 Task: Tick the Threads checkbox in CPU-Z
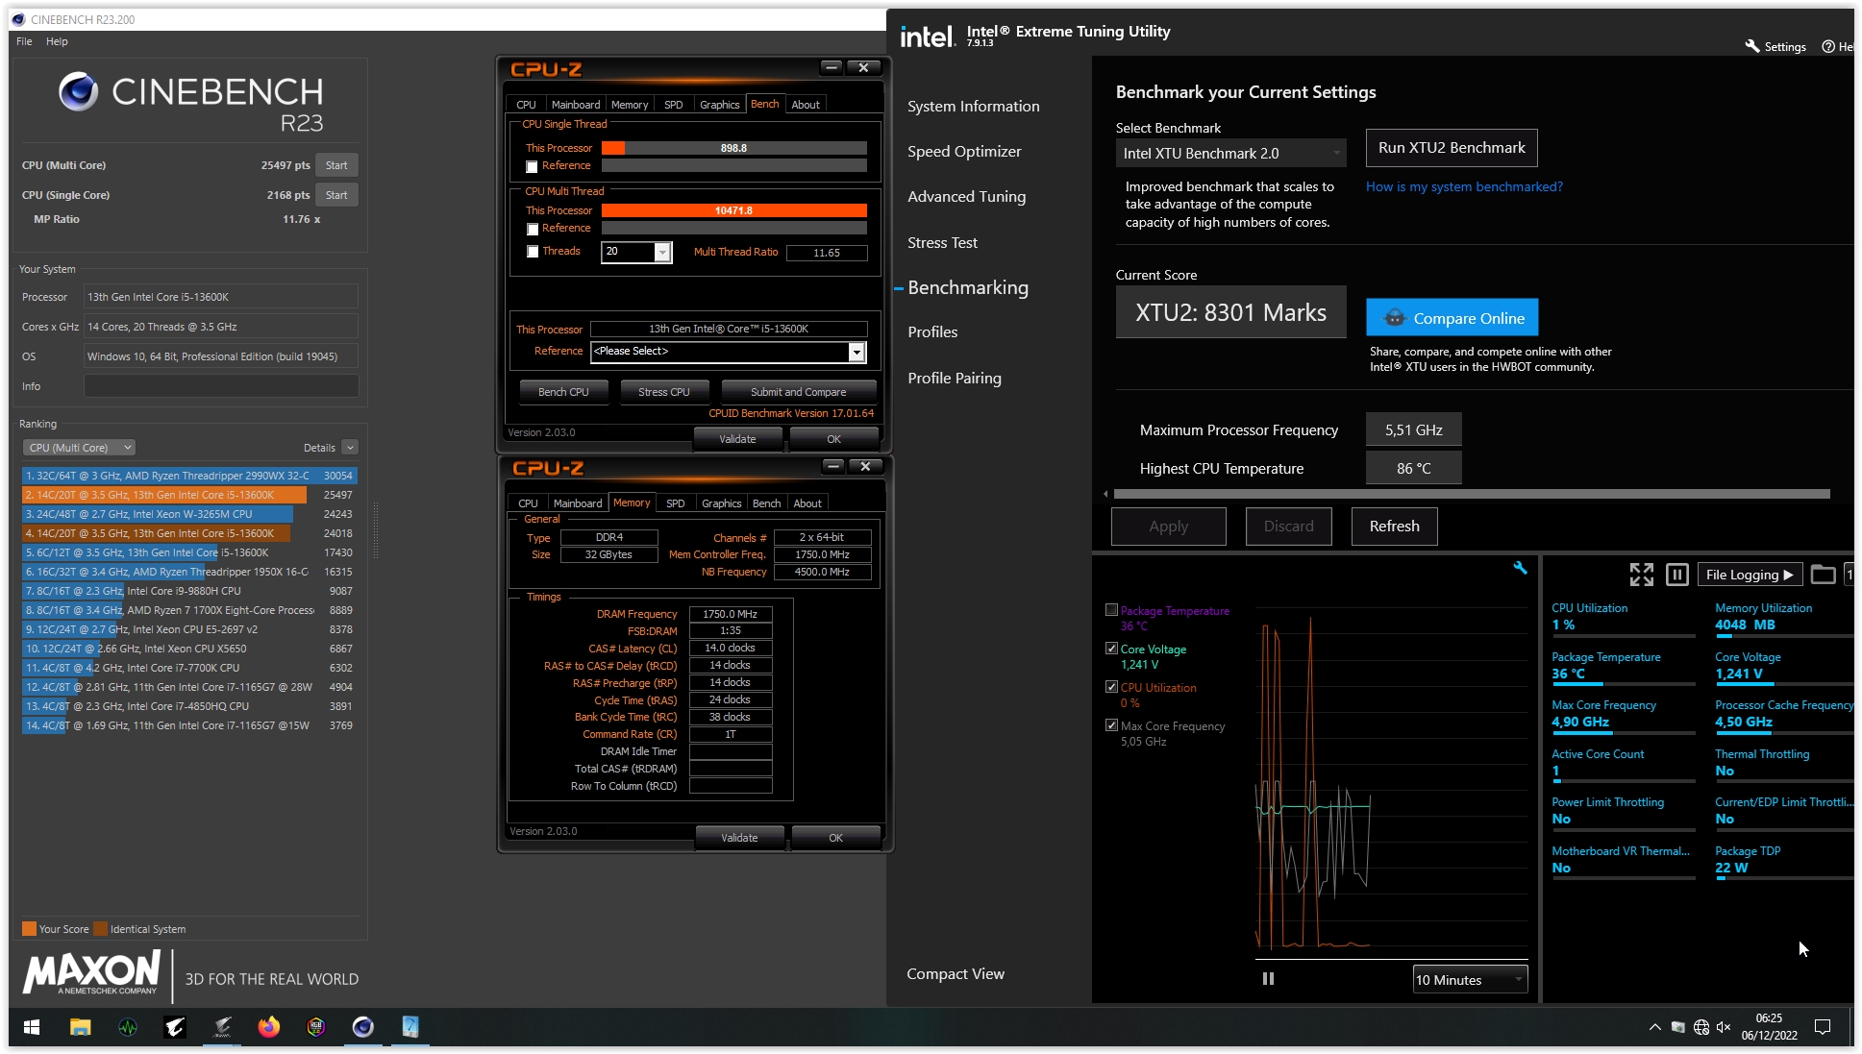533,252
